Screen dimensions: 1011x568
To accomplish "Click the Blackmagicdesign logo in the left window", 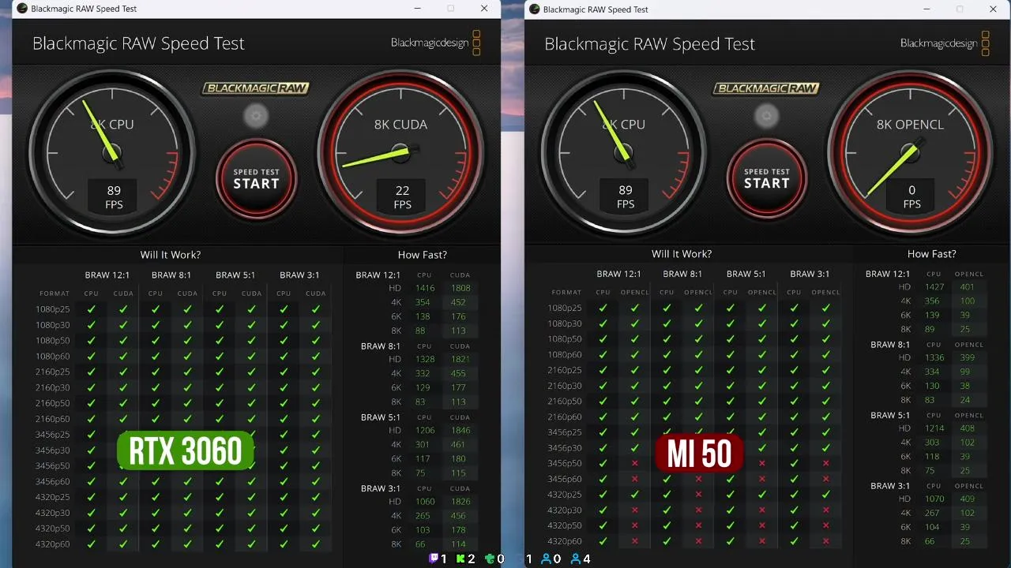I will tap(436, 43).
